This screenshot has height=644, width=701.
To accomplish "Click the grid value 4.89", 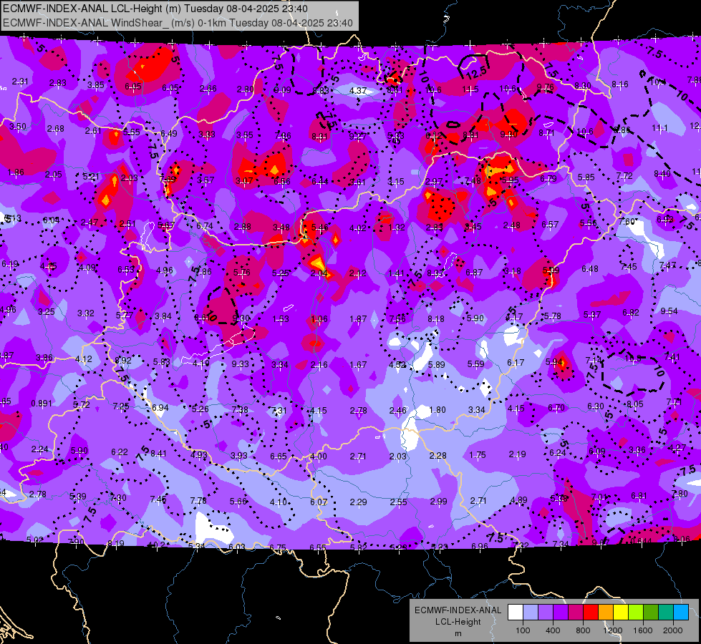I will coord(518,500).
